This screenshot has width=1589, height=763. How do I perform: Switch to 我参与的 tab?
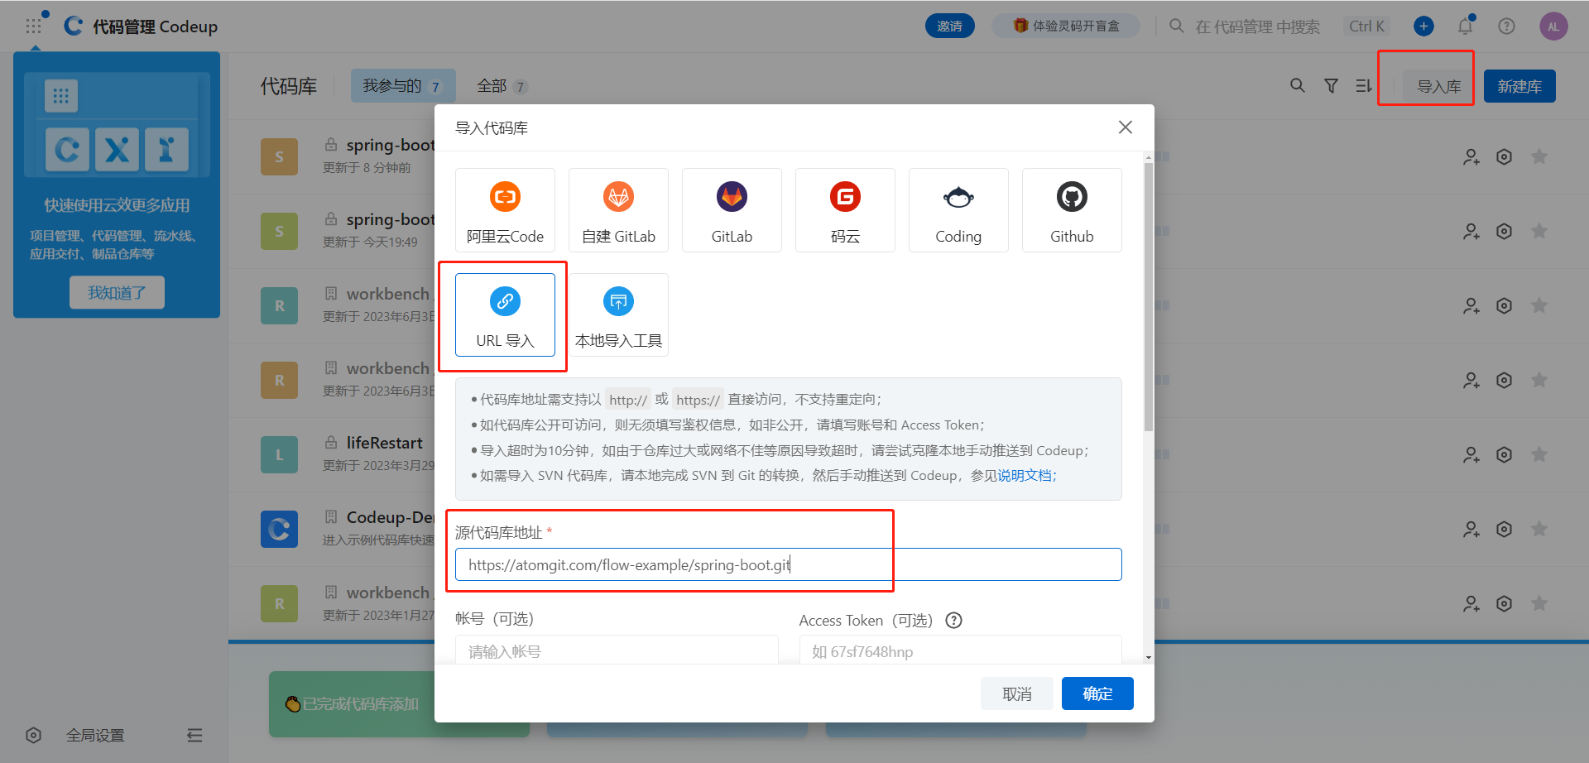(x=403, y=86)
